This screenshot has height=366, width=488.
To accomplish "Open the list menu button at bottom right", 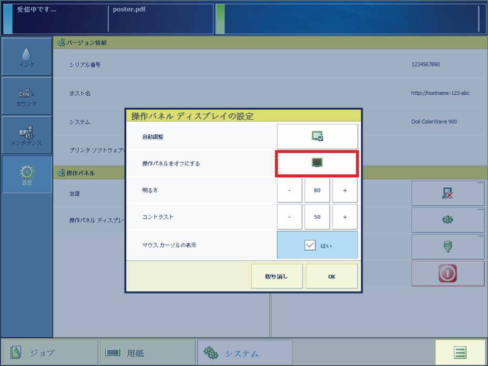I will pyautogui.click(x=460, y=353).
